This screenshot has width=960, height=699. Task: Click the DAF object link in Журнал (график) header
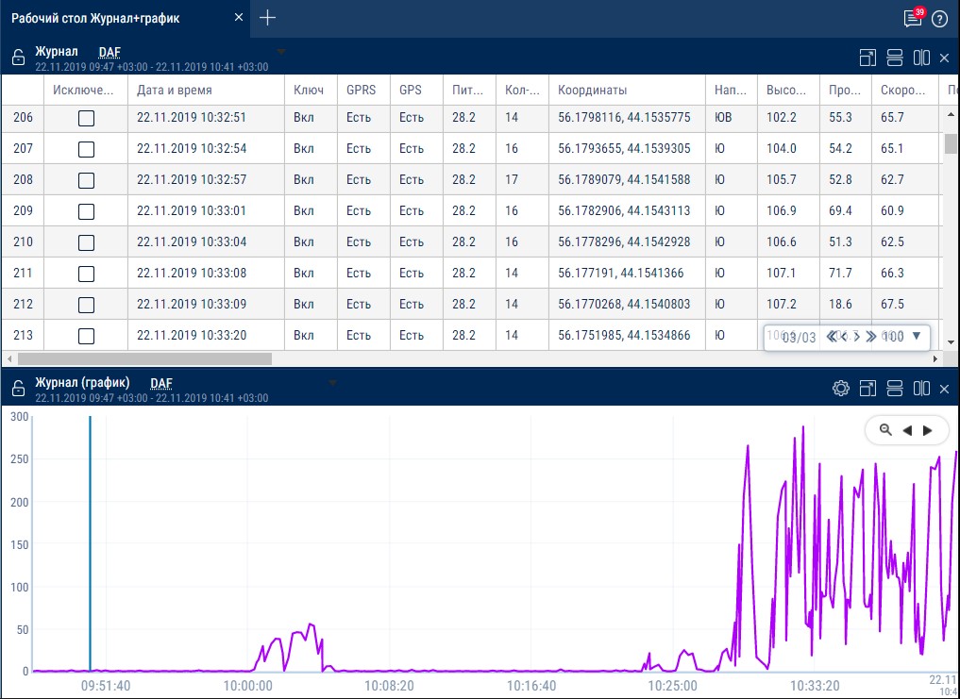(x=161, y=384)
